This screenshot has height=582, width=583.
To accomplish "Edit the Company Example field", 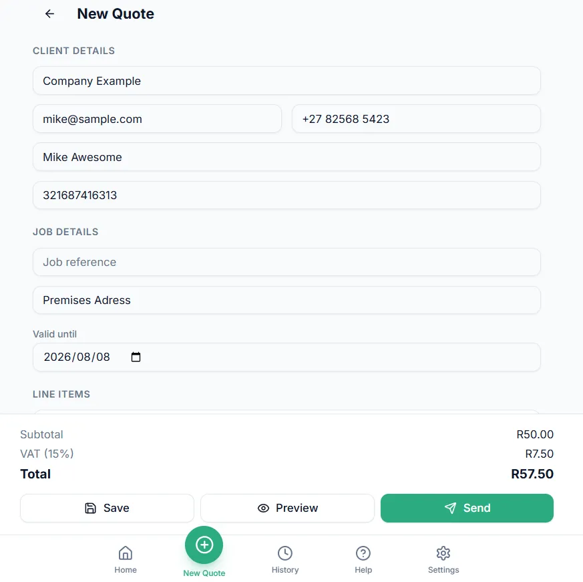I will pos(286,81).
